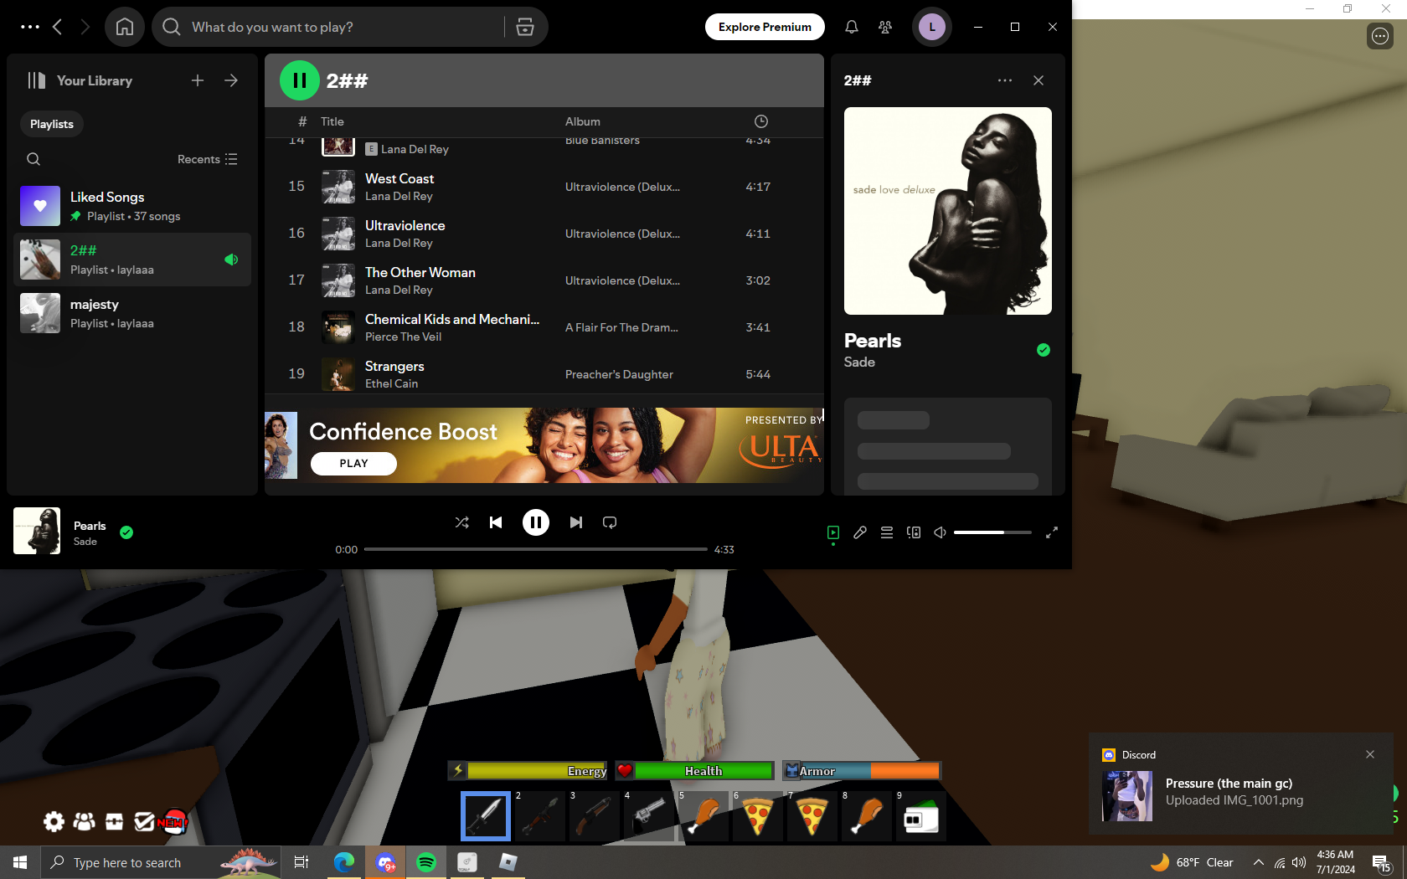Open game settings gear icon
Viewport: 1407px width, 879px height.
[54, 822]
